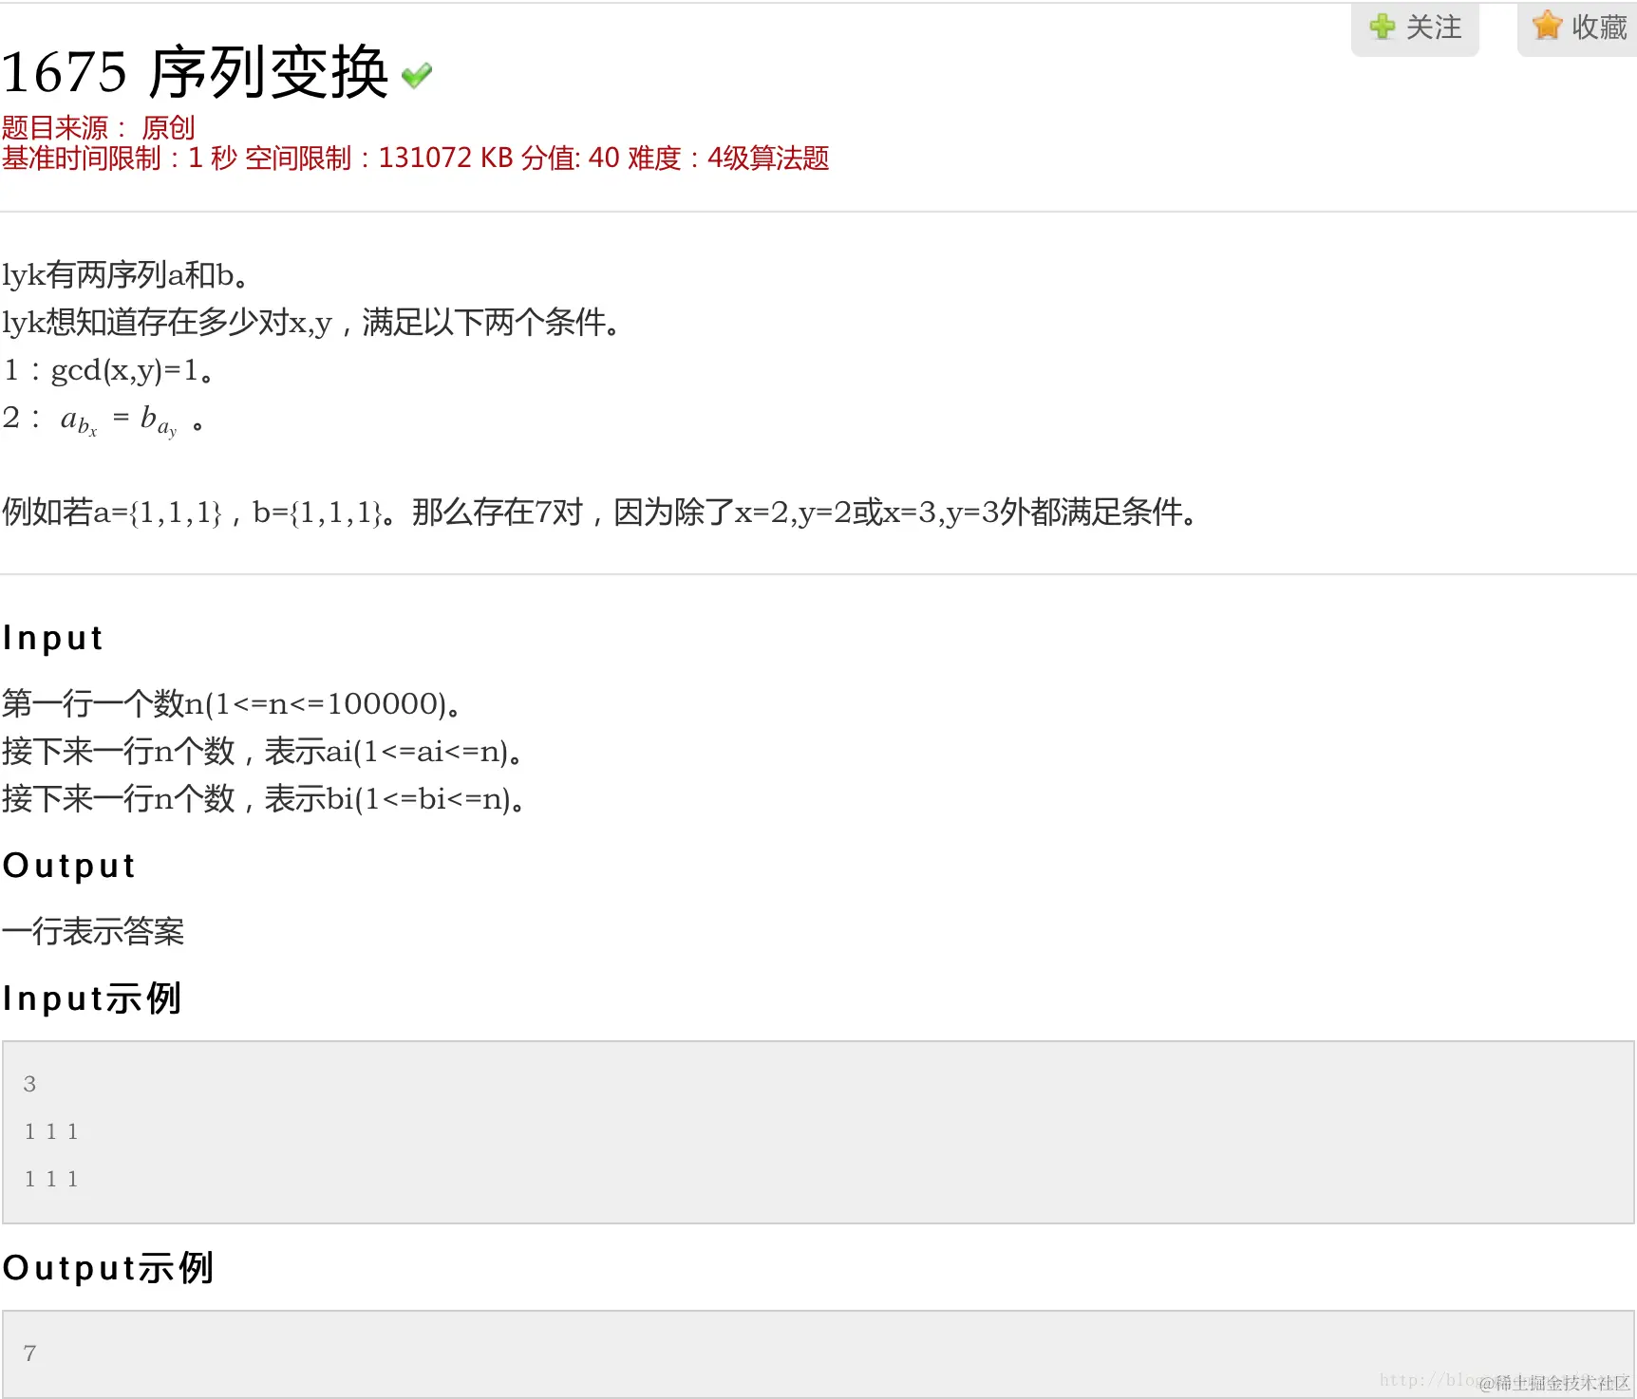This screenshot has width=1637, height=1399.
Task: Click the formula in condition 2
Action: 119,420
